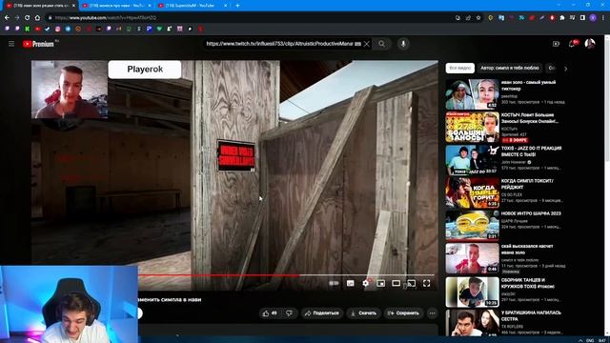The image size is (610, 343).
Task: Click the Сохранить save button
Action: pos(403,313)
